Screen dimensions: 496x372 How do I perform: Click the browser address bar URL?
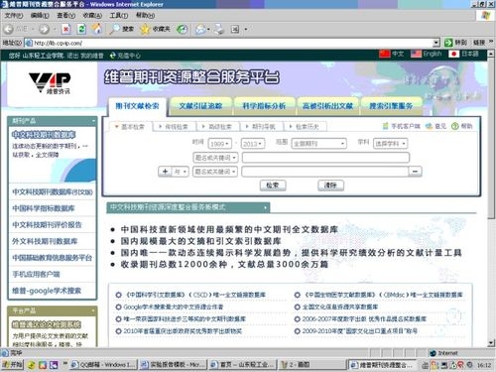[x=229, y=43]
